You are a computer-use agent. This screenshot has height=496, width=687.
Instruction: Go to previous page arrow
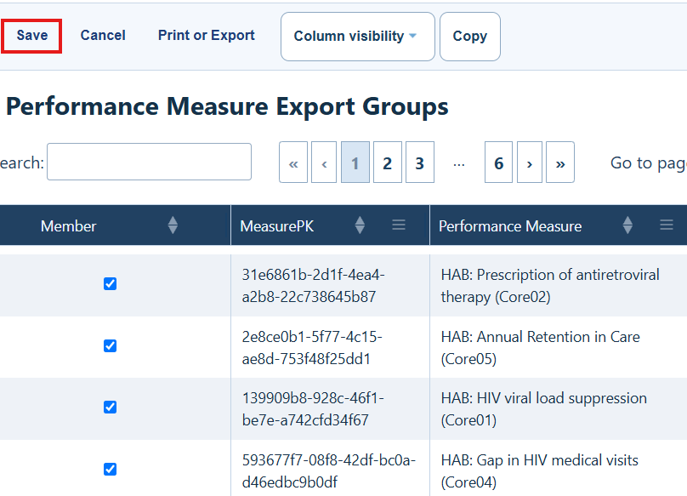[x=324, y=162]
